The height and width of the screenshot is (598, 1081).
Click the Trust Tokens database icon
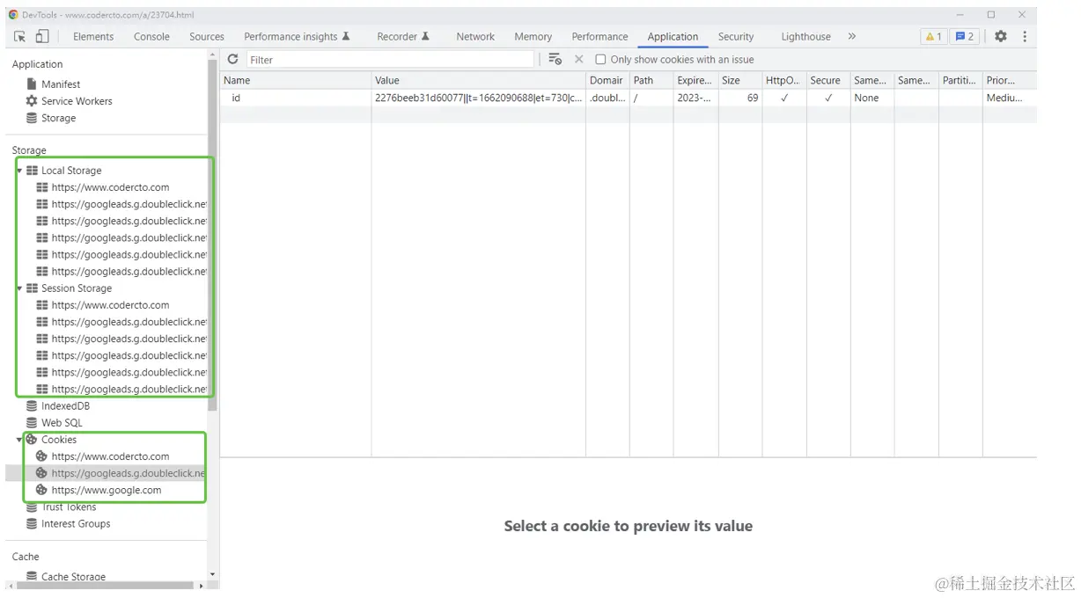tap(32, 507)
